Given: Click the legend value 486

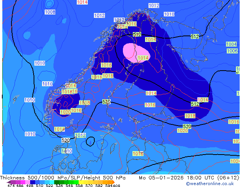Looking at the screenshot, I should pyautogui.click(x=20, y=185).
